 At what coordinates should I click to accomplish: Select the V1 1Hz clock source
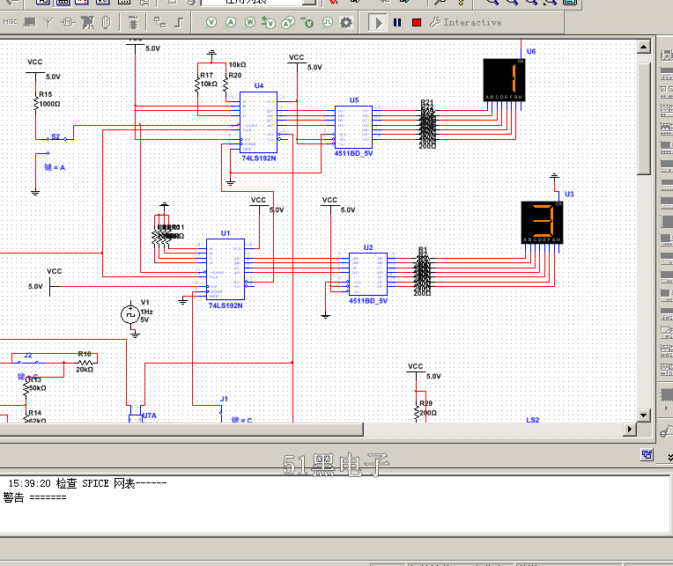point(130,315)
